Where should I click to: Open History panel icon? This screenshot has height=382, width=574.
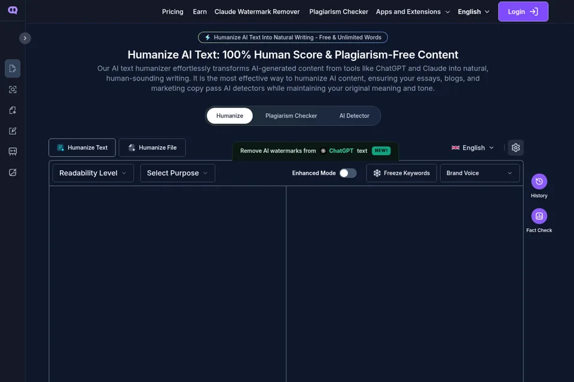(x=539, y=181)
